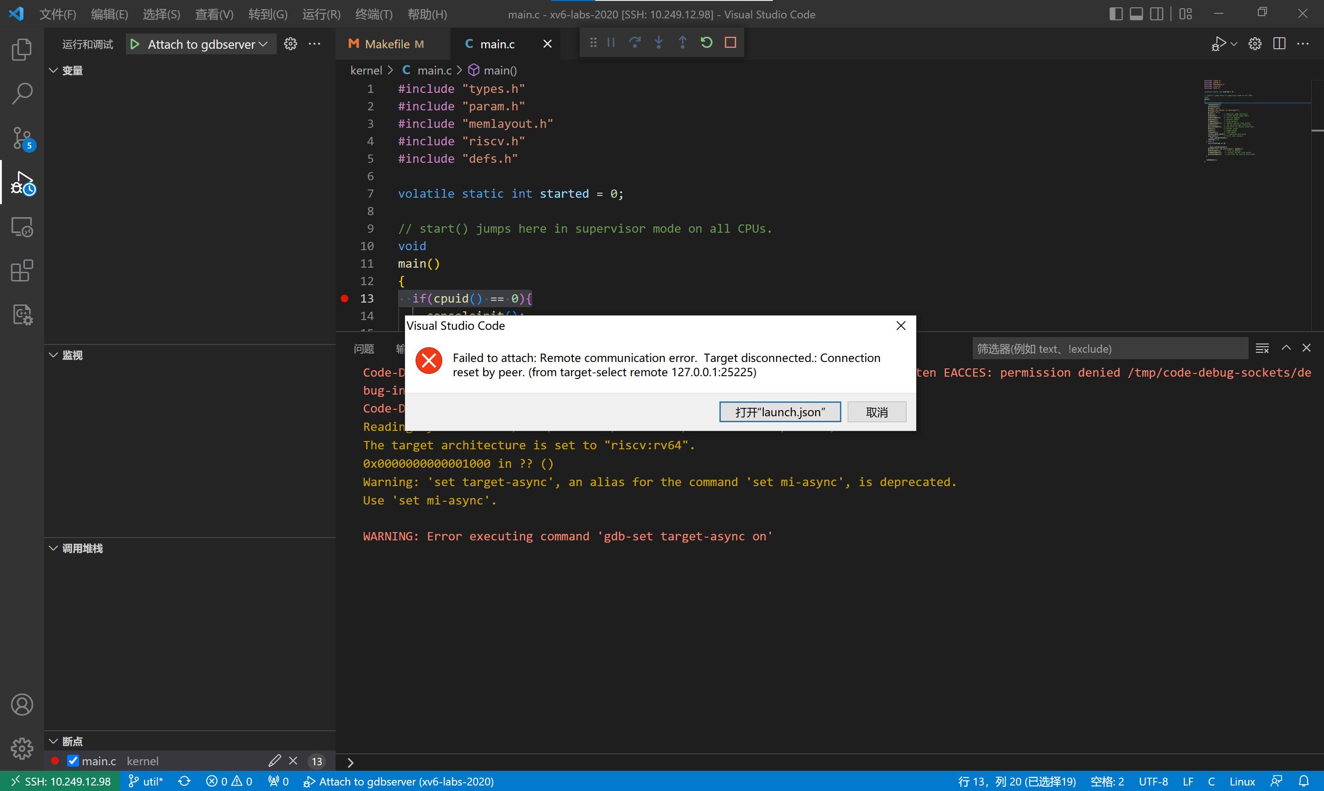Open the Extensions view
Viewport: 1324px width, 791px height.
click(22, 271)
